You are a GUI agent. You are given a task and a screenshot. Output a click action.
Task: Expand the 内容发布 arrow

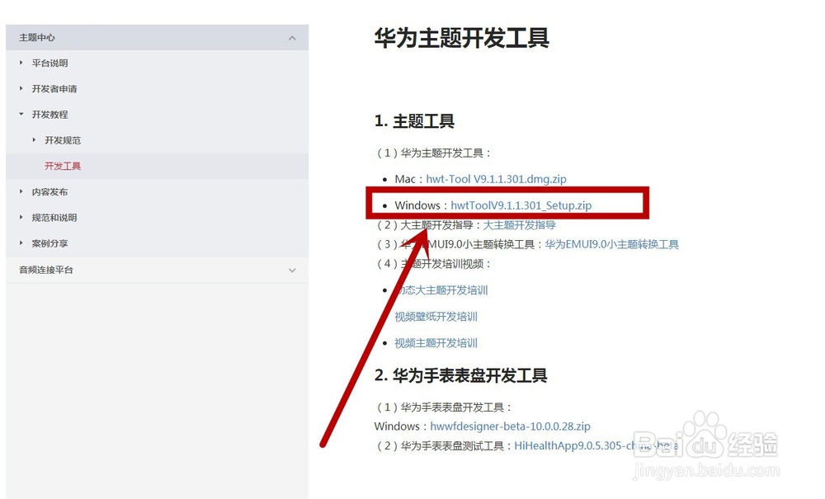(21, 191)
